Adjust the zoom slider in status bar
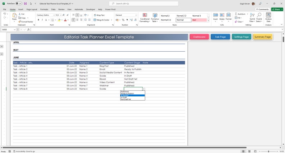 pyautogui.click(x=268, y=151)
